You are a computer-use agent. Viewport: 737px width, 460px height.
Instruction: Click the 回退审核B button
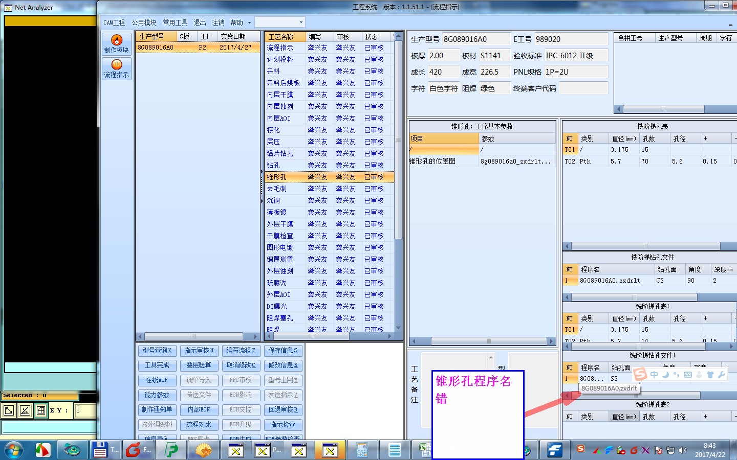(x=283, y=410)
